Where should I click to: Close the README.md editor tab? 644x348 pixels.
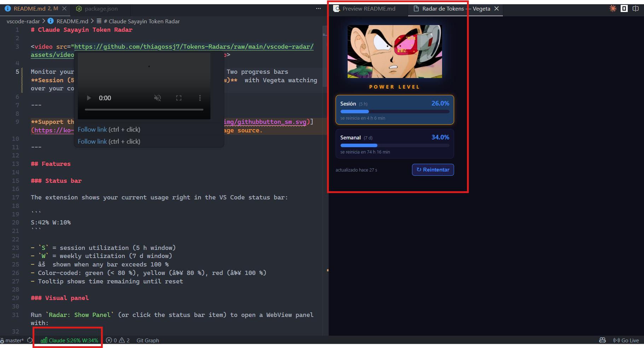[64, 8]
